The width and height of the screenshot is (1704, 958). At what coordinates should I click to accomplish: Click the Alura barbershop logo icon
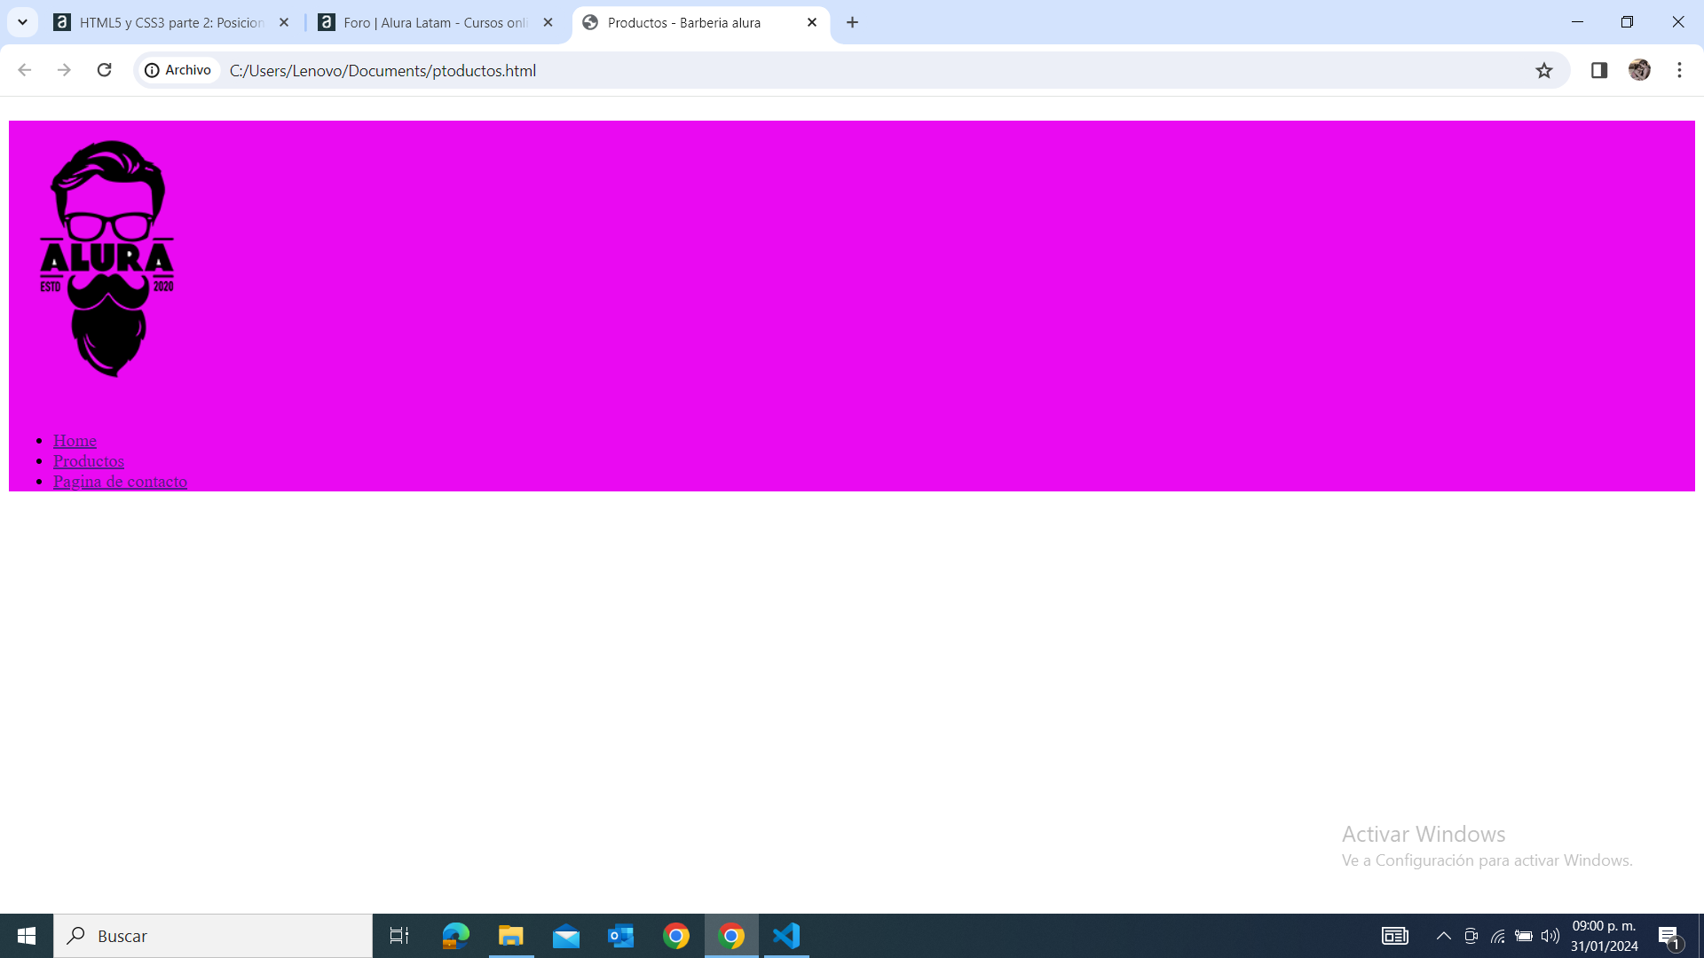point(106,257)
